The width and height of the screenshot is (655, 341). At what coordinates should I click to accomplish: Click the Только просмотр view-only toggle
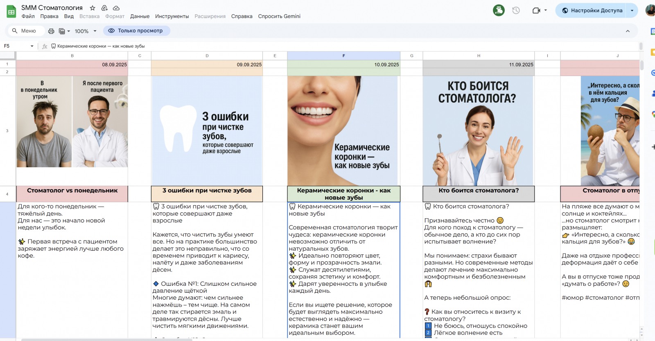tap(136, 31)
